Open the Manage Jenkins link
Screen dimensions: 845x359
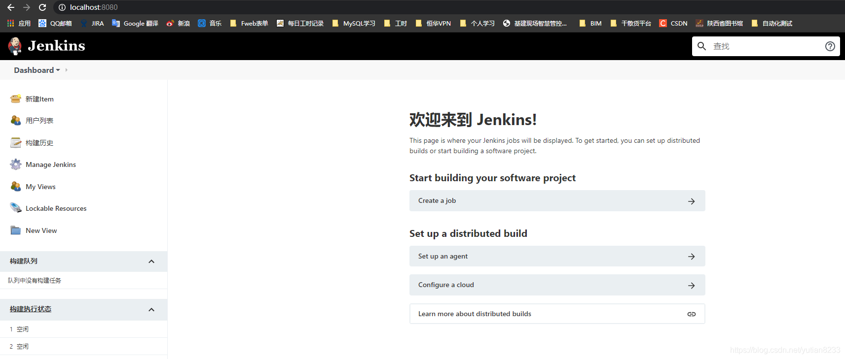pos(51,164)
